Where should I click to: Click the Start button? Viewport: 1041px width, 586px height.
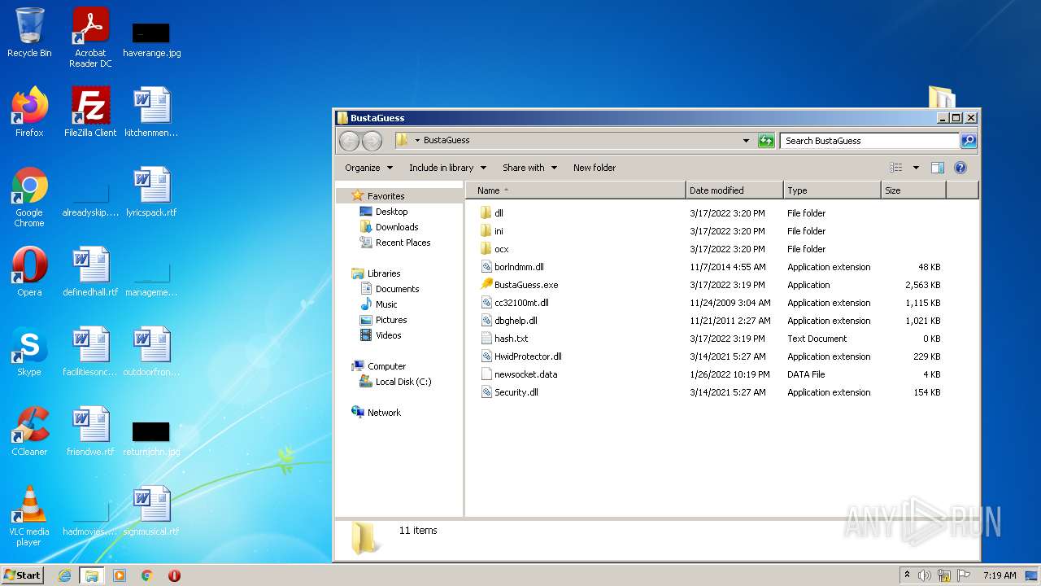(x=23, y=575)
